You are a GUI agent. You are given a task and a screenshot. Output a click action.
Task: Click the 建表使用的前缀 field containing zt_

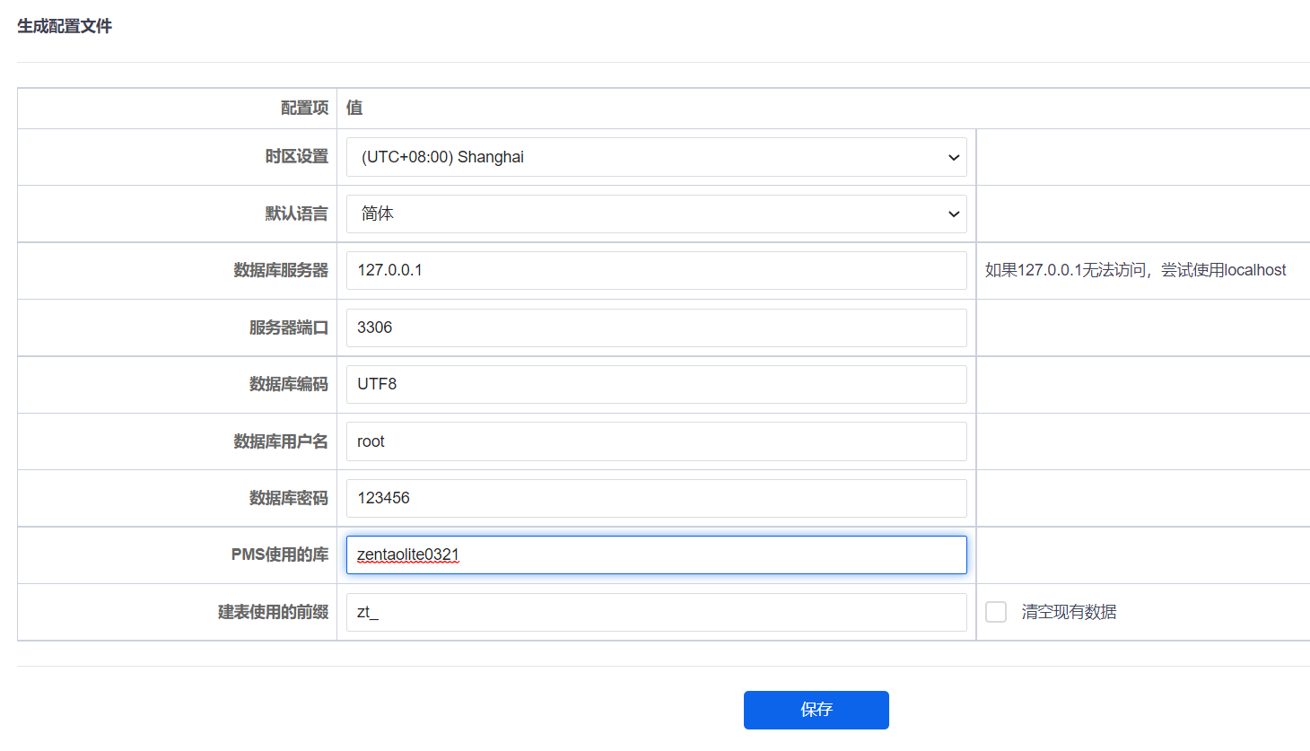point(656,612)
